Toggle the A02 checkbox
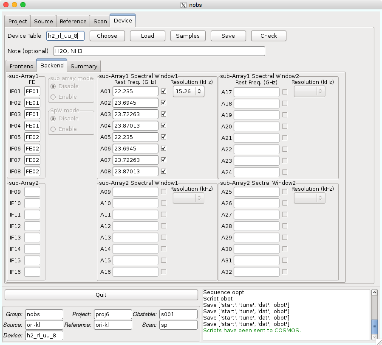The width and height of the screenshot is (382, 345). (164, 103)
